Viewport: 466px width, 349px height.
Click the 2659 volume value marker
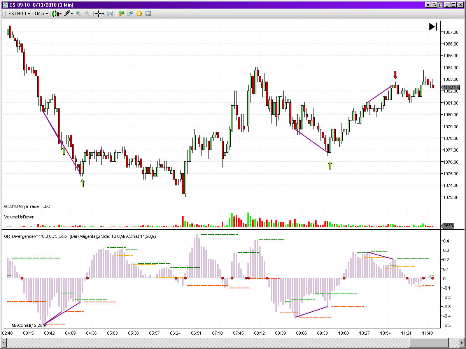coord(447,226)
